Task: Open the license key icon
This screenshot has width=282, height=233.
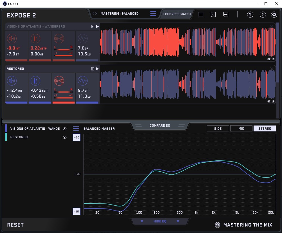Action: (250, 15)
